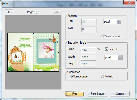Screen dimensions: 137x100
Task: Click the baby photo in preview
Action: click(46, 50)
